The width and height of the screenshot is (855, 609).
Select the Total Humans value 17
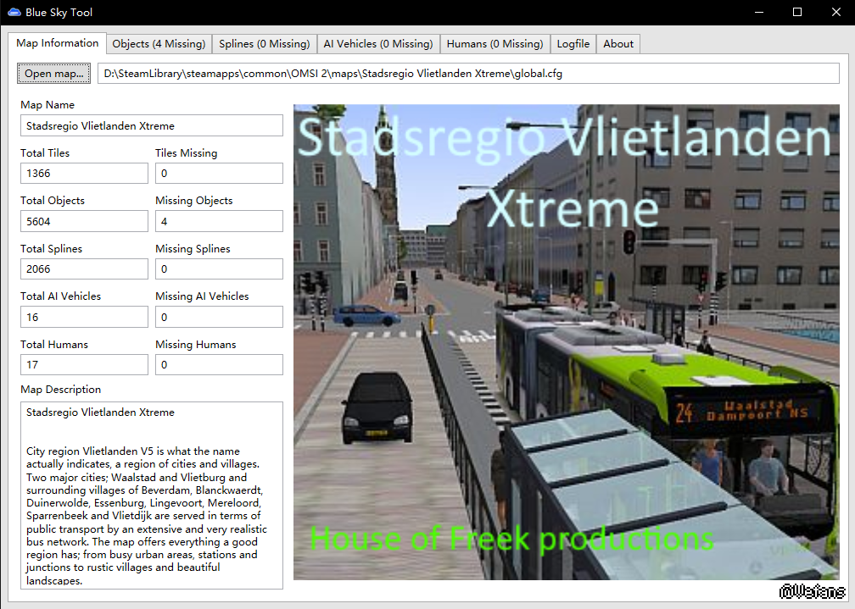pos(84,365)
